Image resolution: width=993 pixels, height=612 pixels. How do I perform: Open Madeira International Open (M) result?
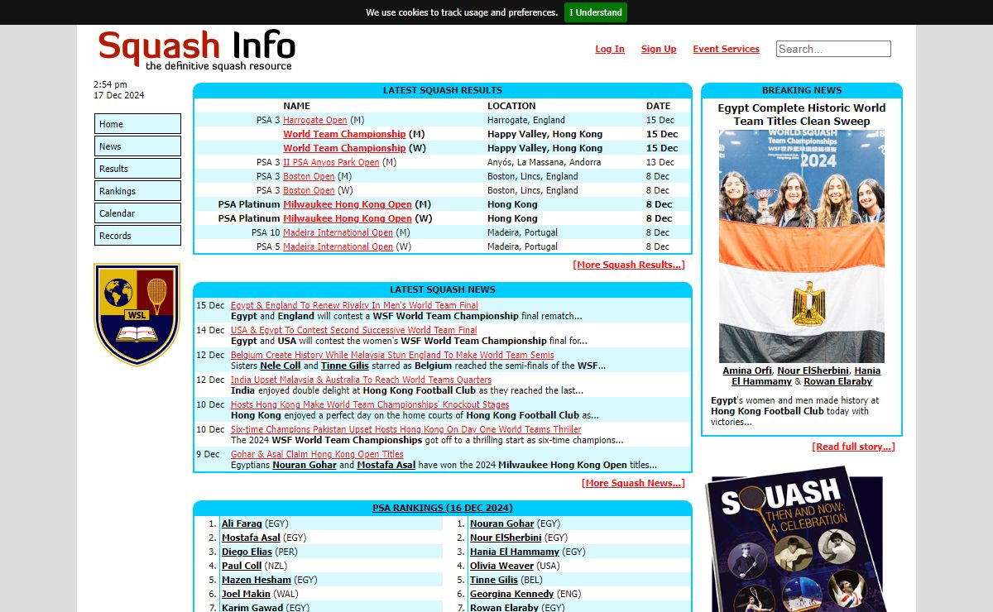[338, 232]
